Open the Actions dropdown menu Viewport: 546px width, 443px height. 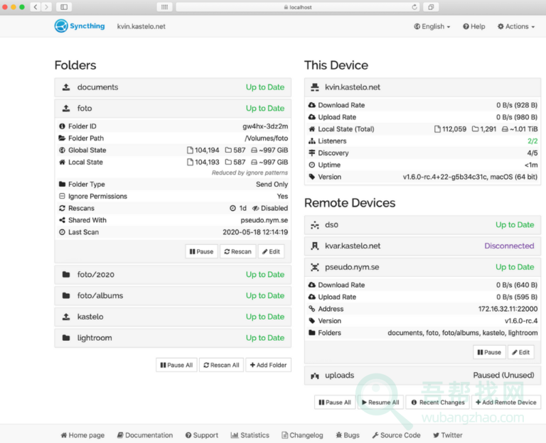(x=516, y=26)
